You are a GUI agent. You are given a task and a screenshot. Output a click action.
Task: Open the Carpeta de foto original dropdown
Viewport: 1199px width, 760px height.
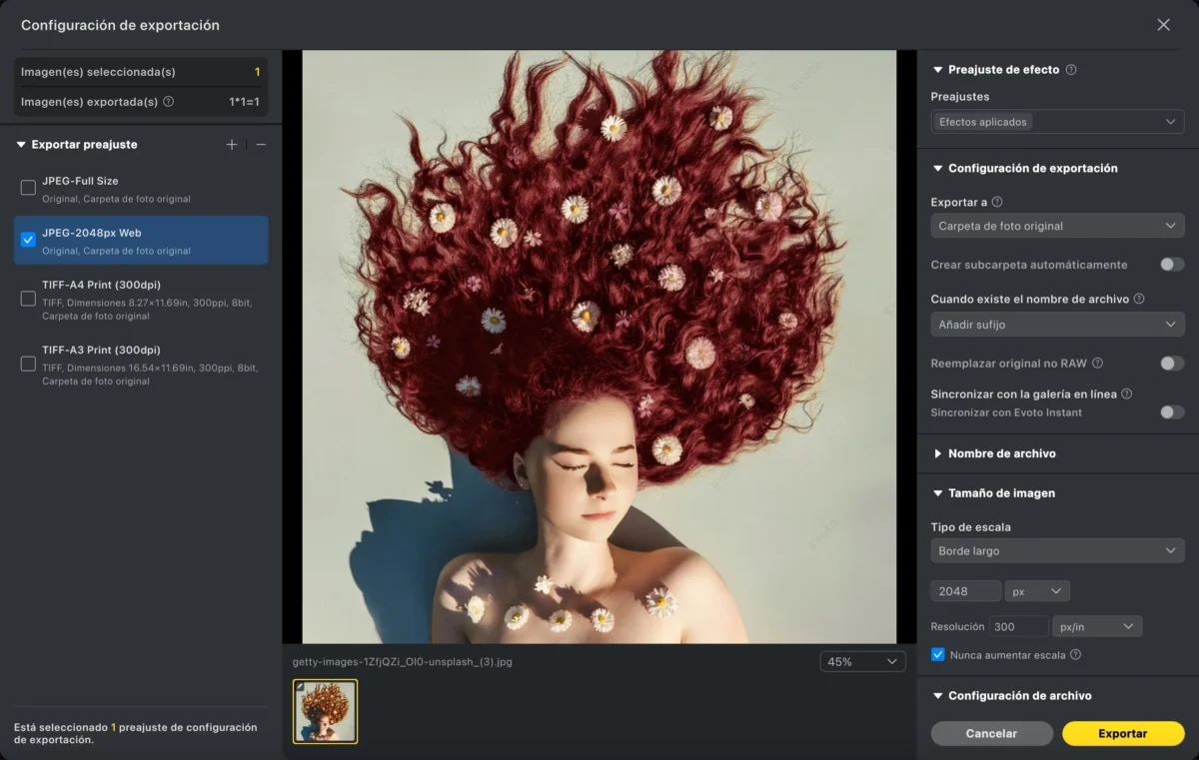[x=1057, y=226]
